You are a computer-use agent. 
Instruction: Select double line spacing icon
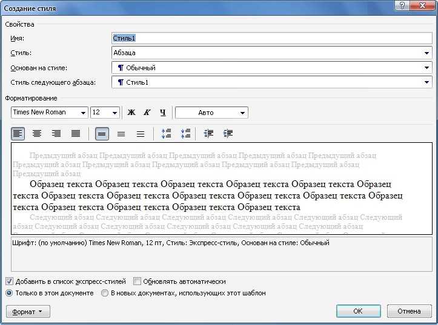click(141, 134)
